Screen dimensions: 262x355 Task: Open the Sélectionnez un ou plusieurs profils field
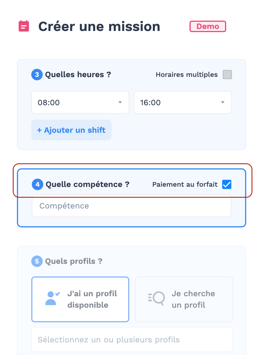(x=132, y=340)
